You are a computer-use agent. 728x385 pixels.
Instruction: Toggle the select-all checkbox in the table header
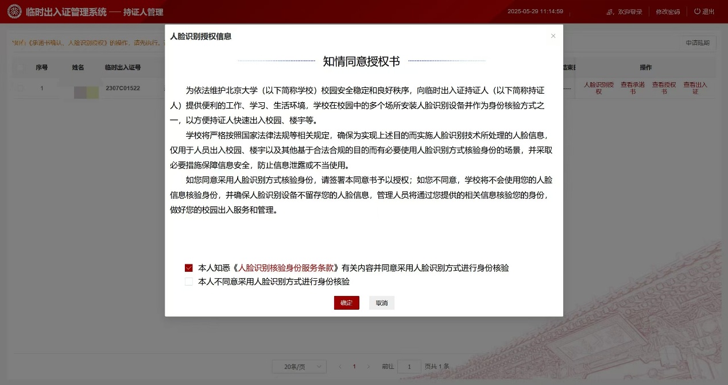(20, 67)
